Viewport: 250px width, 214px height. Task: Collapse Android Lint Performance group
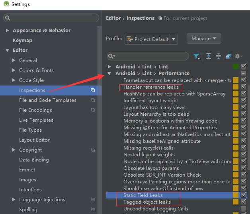pyautogui.click(x=109, y=74)
